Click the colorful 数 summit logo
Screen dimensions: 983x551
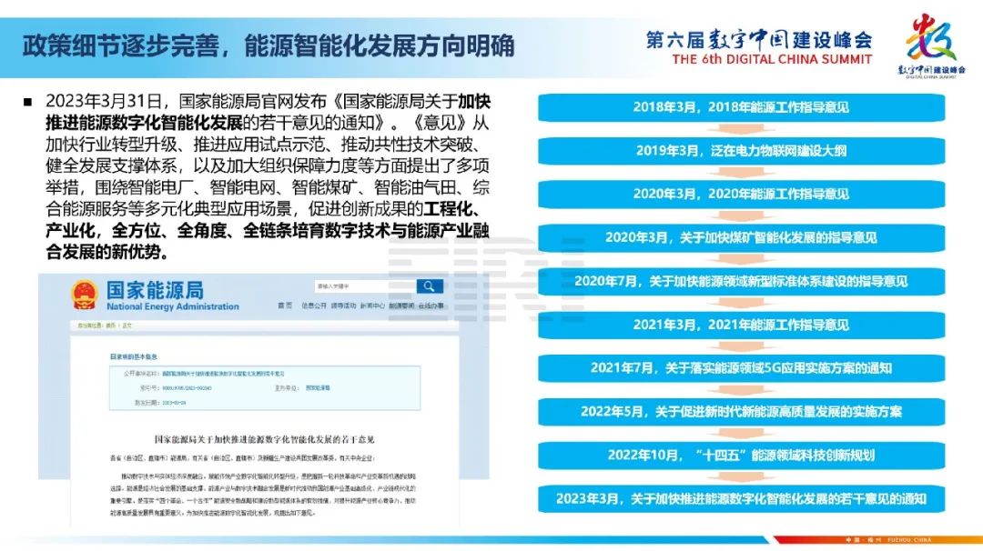coord(930,37)
